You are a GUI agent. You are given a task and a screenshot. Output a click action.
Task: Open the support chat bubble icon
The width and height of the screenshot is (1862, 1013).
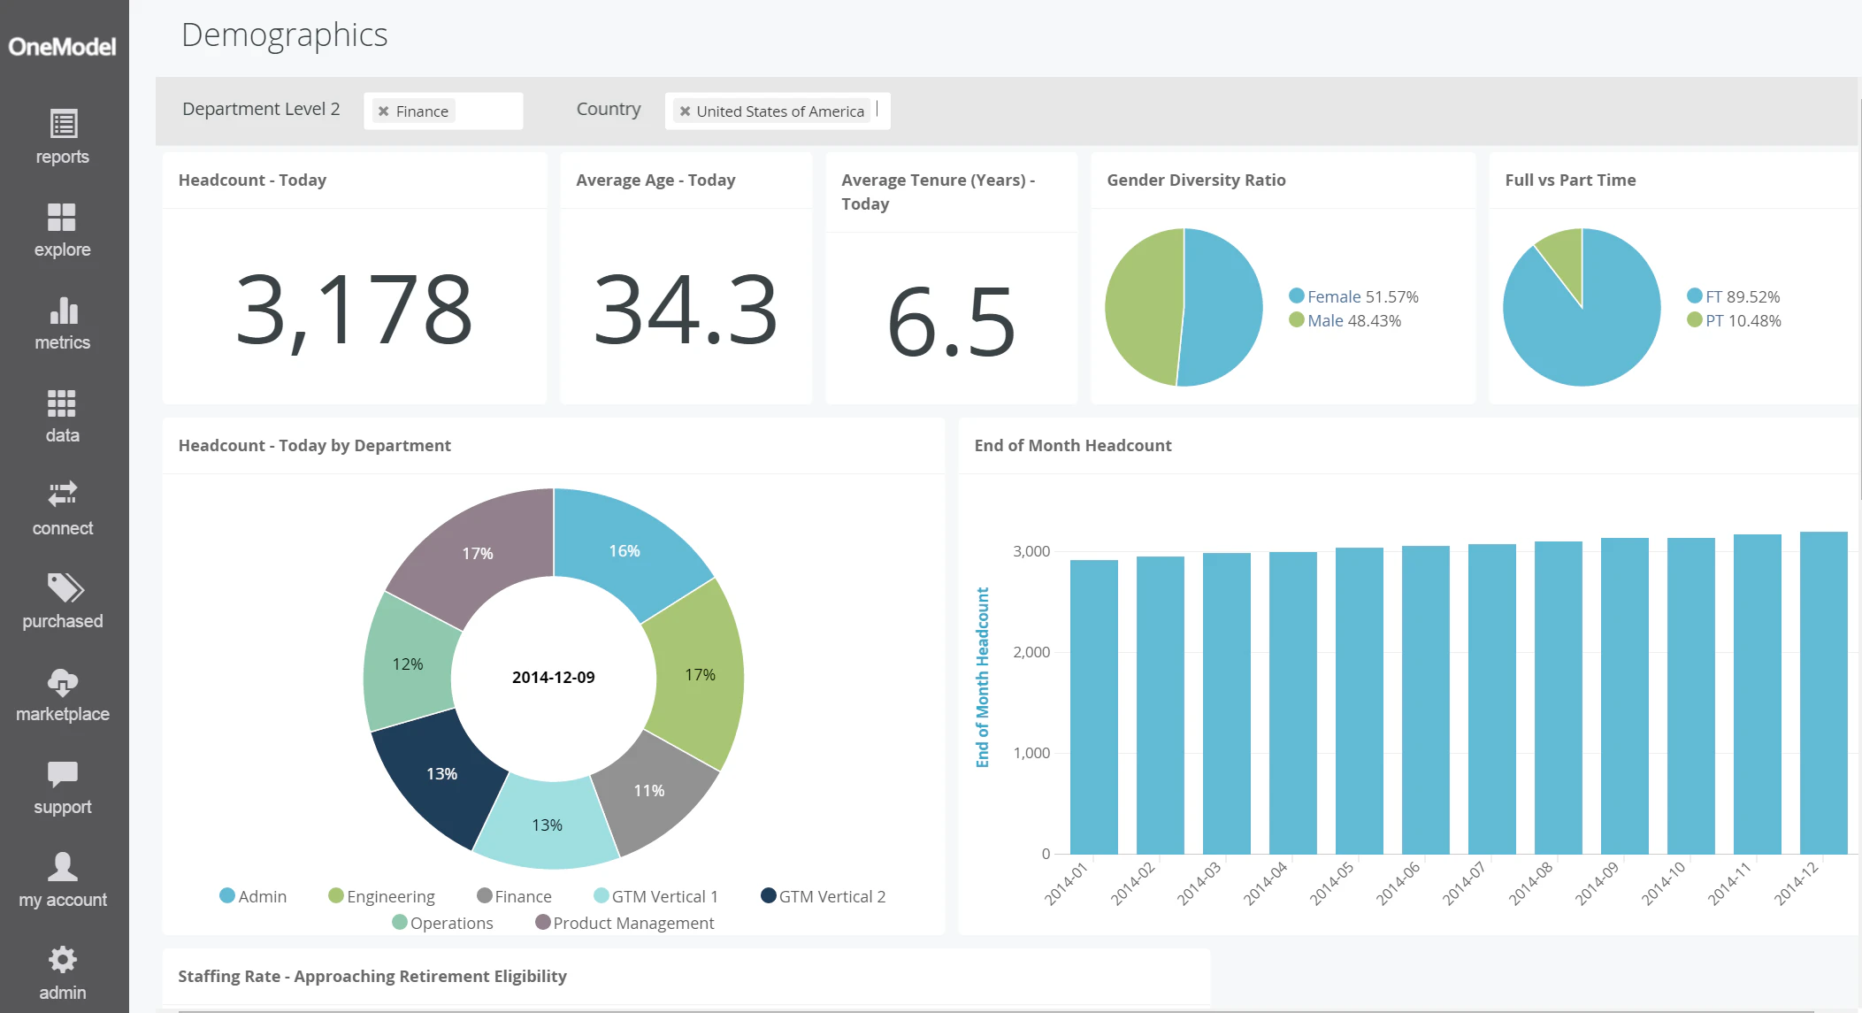coord(62,774)
